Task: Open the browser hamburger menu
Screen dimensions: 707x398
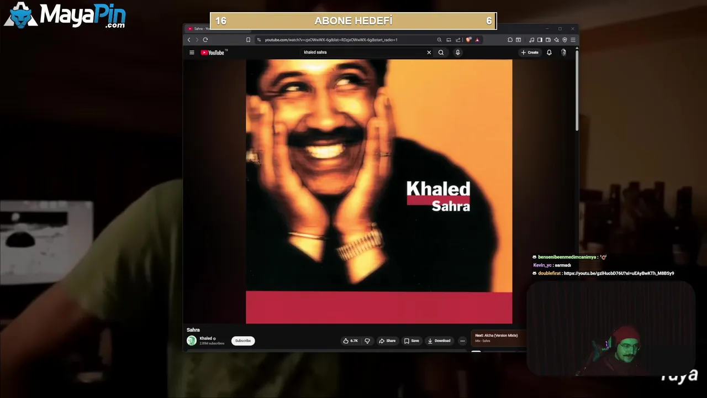Action: 573,40
